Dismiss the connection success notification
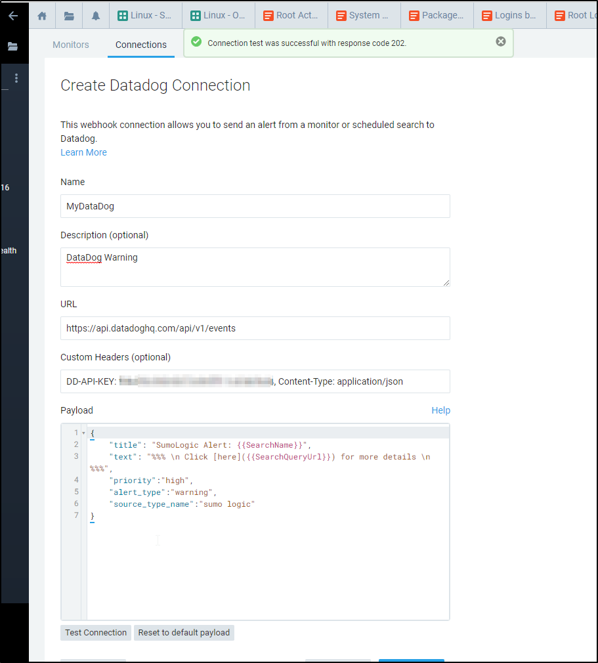The width and height of the screenshot is (598, 663). [x=501, y=41]
